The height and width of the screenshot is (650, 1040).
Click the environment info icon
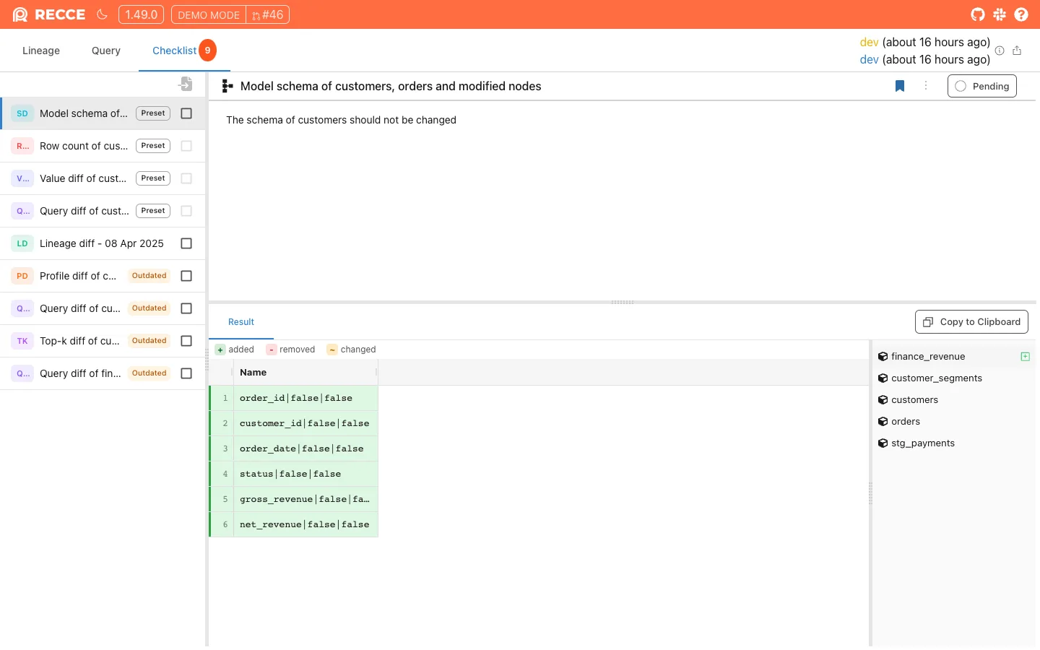coord(1000,51)
